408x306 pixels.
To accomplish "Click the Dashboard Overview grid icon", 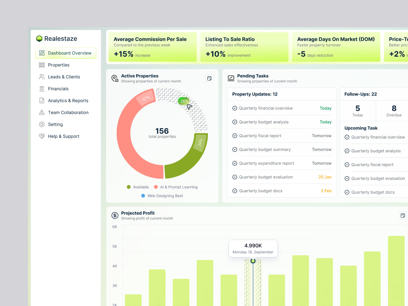I will point(42,53).
